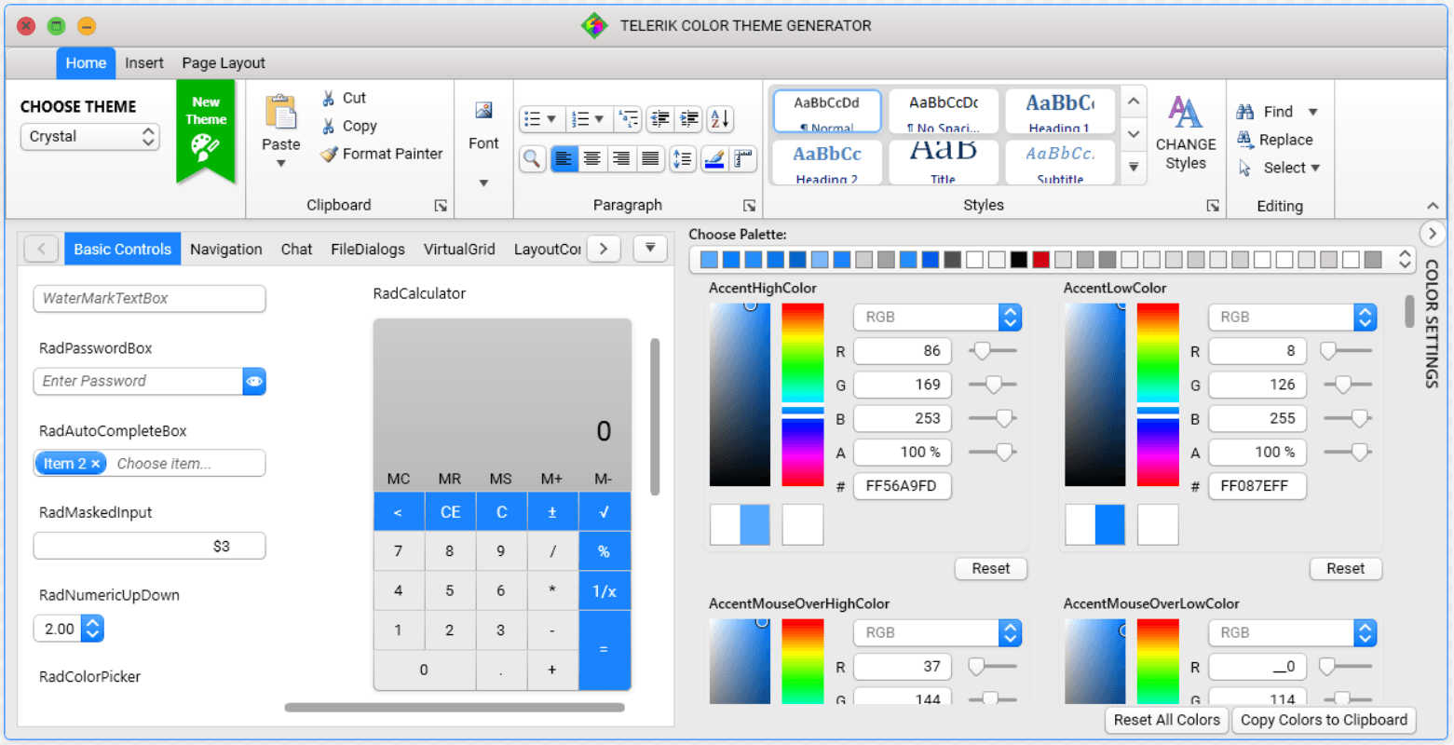Click the AccentLowColor hue spectrum bar
1454x745 pixels.
coord(1158,395)
